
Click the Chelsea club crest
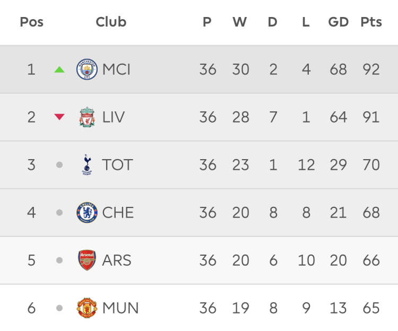click(87, 213)
